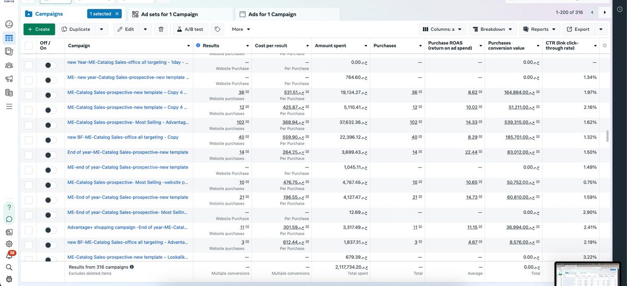Image resolution: width=627 pixels, height=286 pixels.
Task: Click the table vertical scrollbar thumb
Action: 607,136
